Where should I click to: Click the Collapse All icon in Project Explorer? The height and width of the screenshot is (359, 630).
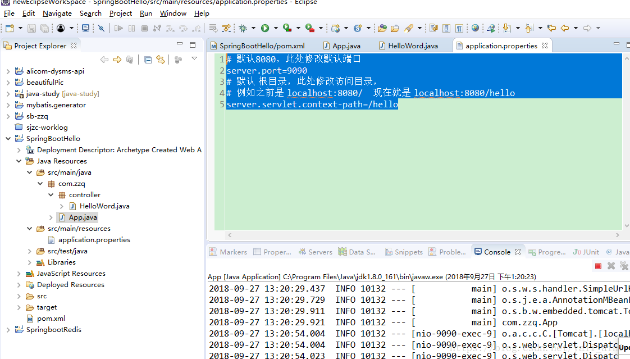[148, 60]
